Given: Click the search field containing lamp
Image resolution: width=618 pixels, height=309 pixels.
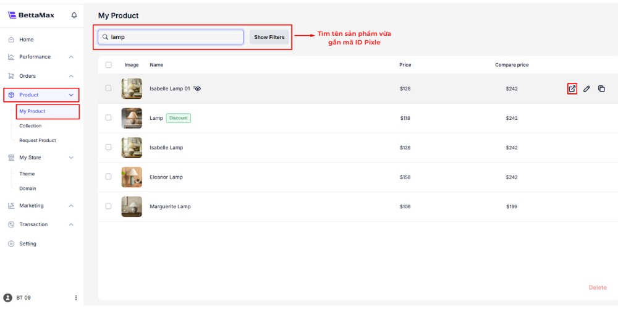Looking at the screenshot, I should coord(175,37).
